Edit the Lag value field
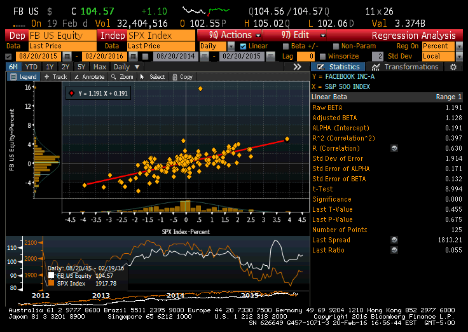This screenshot has width=468, height=332. (x=306, y=57)
